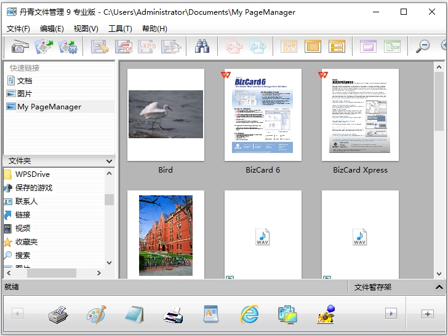This screenshot has height=336, width=448.
Task: Switch to list view mode icon
Action: [x=313, y=46]
